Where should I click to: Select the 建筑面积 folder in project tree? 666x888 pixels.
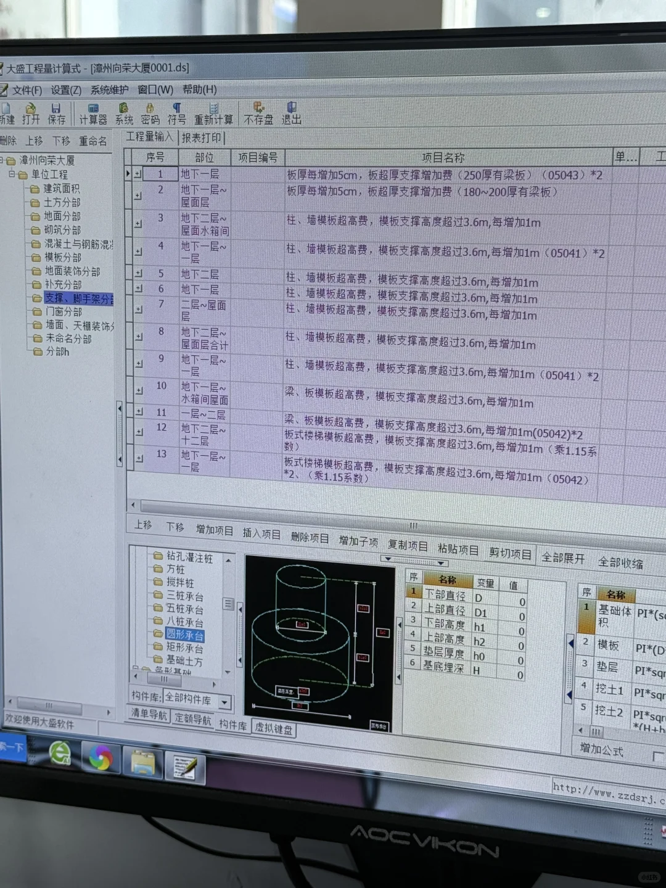click(x=55, y=189)
